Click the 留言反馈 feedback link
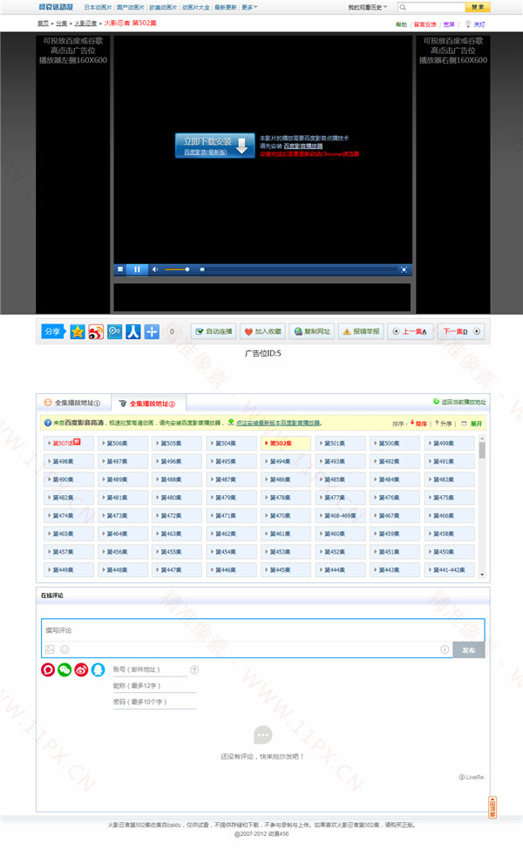Screen dimensions: 523x850 click(x=425, y=24)
